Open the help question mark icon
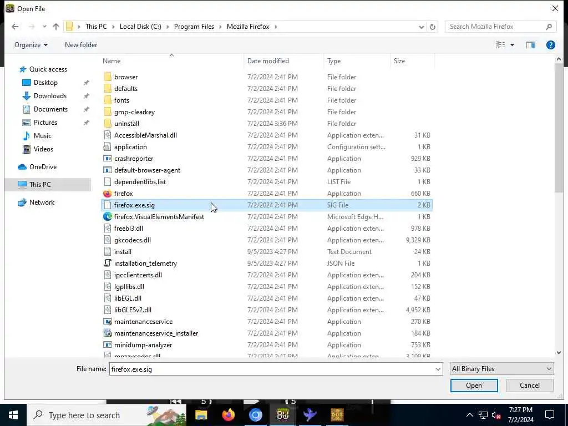568x426 pixels. [x=551, y=45]
